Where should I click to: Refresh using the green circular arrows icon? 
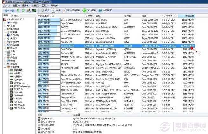click(23, 10)
